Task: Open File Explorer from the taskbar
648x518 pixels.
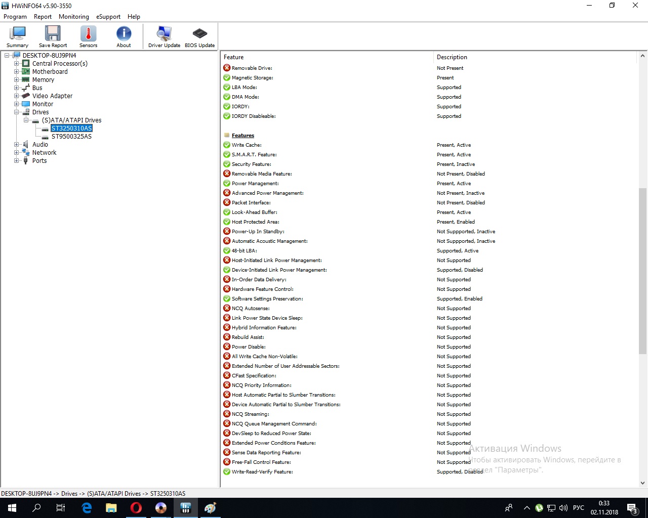Action: tap(111, 508)
